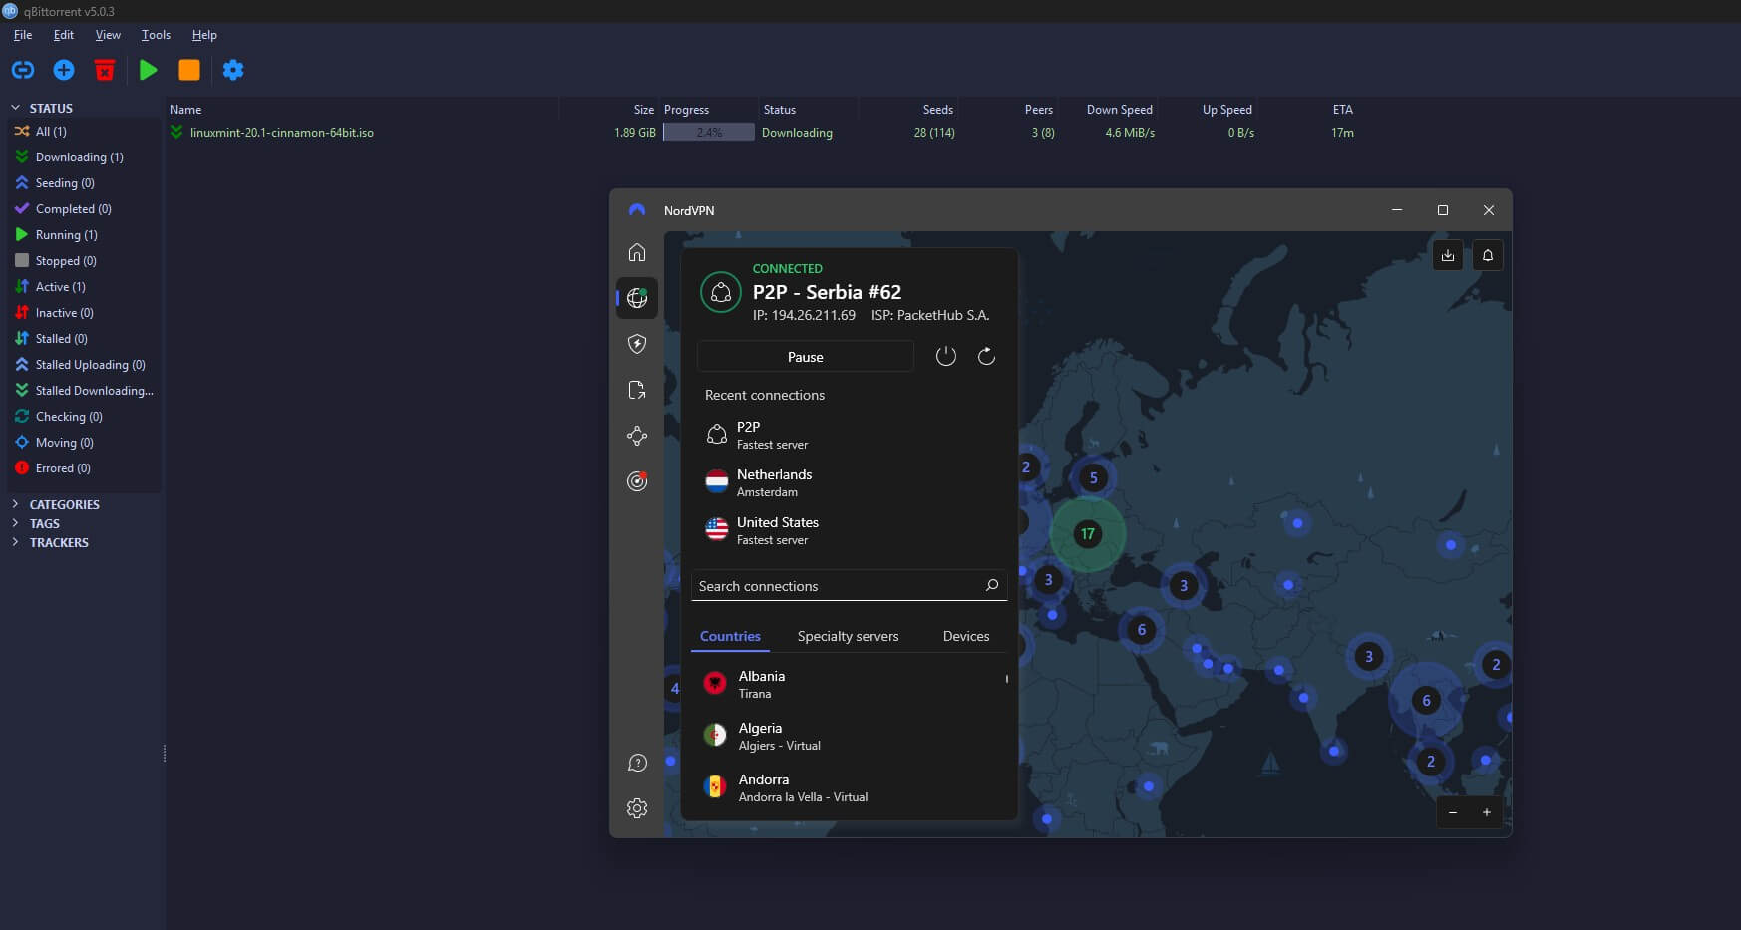Click search magnifier in NordVPN

(992, 585)
